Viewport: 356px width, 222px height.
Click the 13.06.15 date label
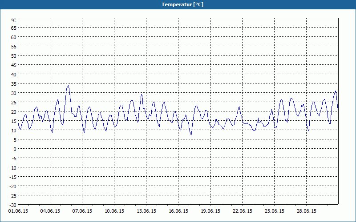tap(146, 211)
